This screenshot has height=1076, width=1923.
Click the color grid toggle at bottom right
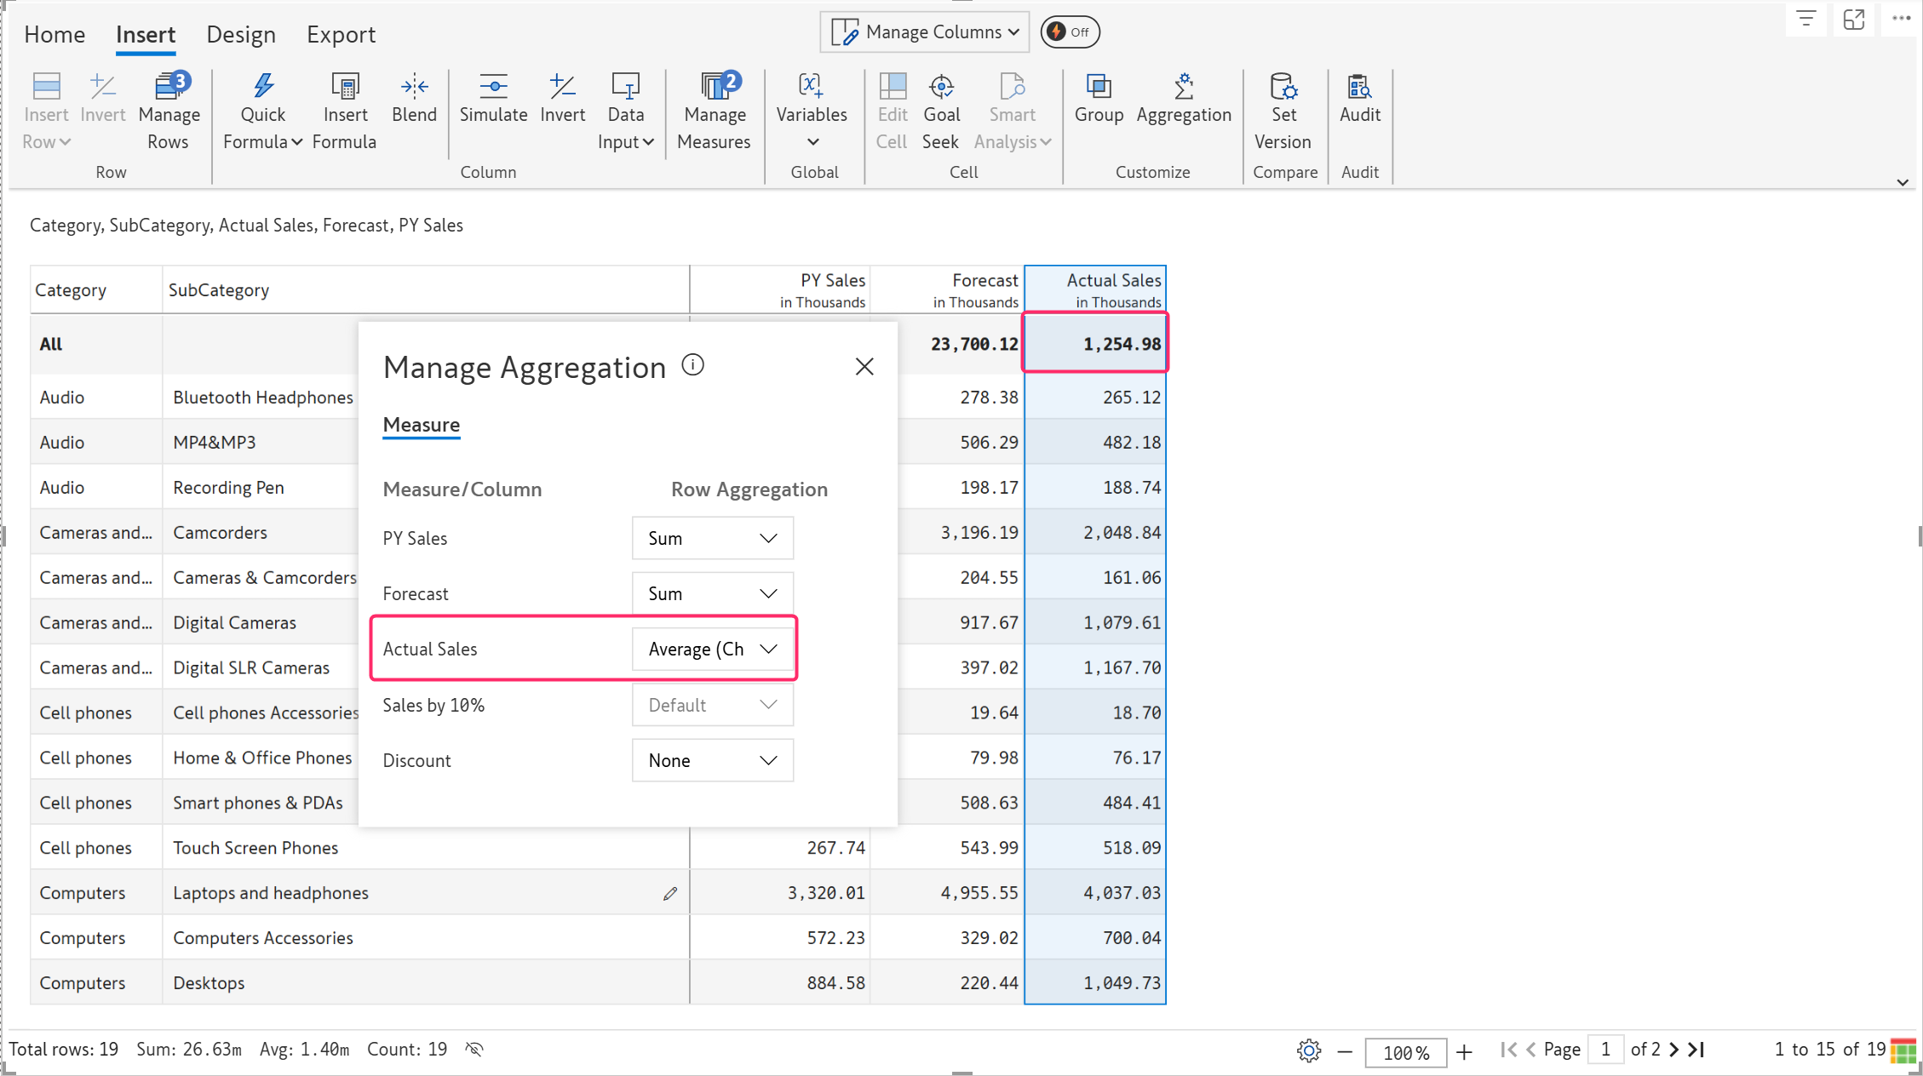[x=1903, y=1050]
